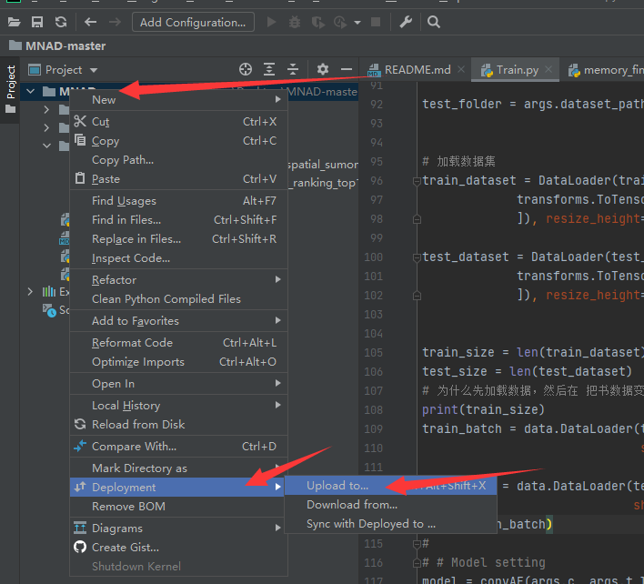This screenshot has width=644, height=584.
Task: Choose Download from... in Deployment submenu
Action: pyautogui.click(x=390, y=504)
